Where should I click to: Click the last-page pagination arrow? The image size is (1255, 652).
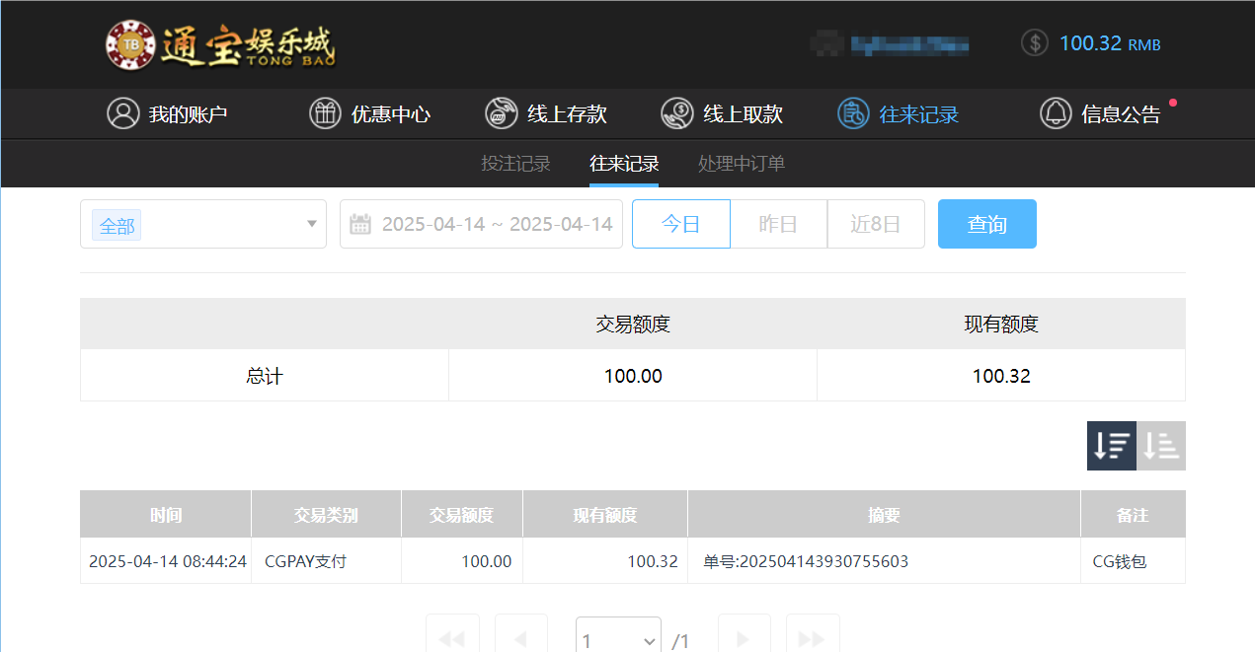pyautogui.click(x=812, y=639)
